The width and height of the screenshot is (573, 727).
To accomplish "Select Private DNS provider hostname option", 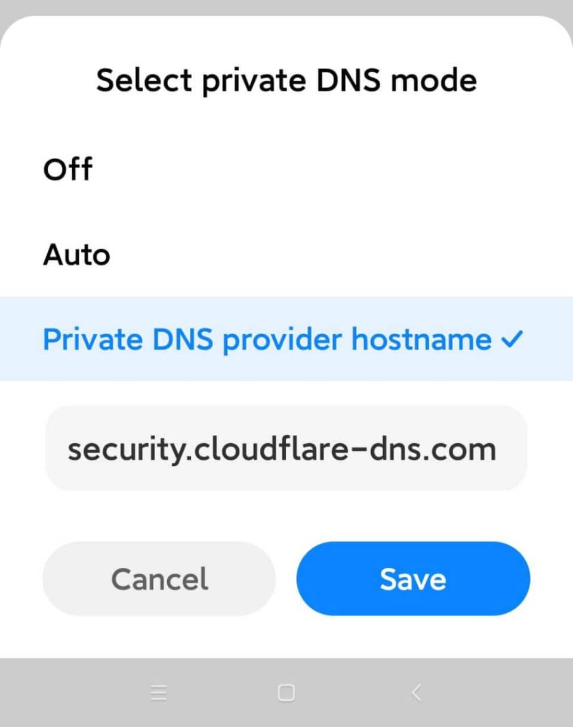I will click(267, 340).
